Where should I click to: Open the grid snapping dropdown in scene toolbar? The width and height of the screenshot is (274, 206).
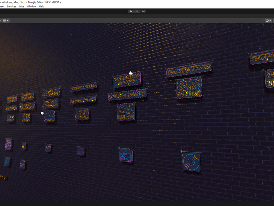(x=6, y=21)
